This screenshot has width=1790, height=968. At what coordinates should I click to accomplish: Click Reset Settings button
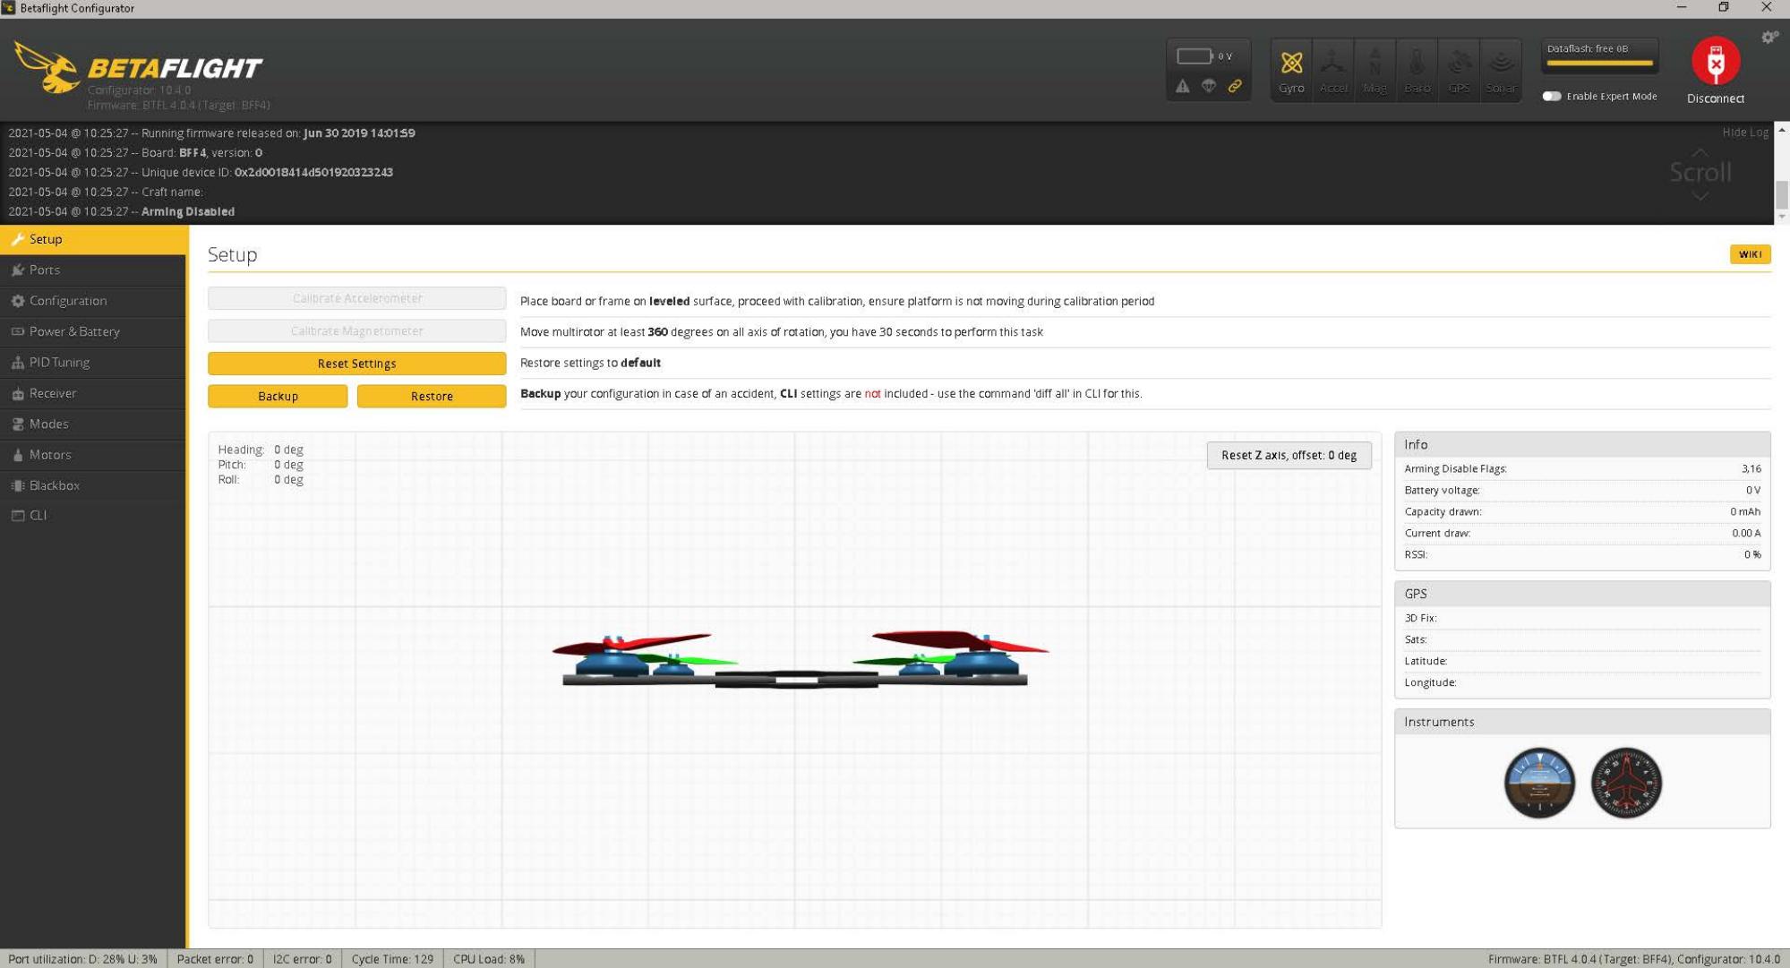tap(356, 363)
